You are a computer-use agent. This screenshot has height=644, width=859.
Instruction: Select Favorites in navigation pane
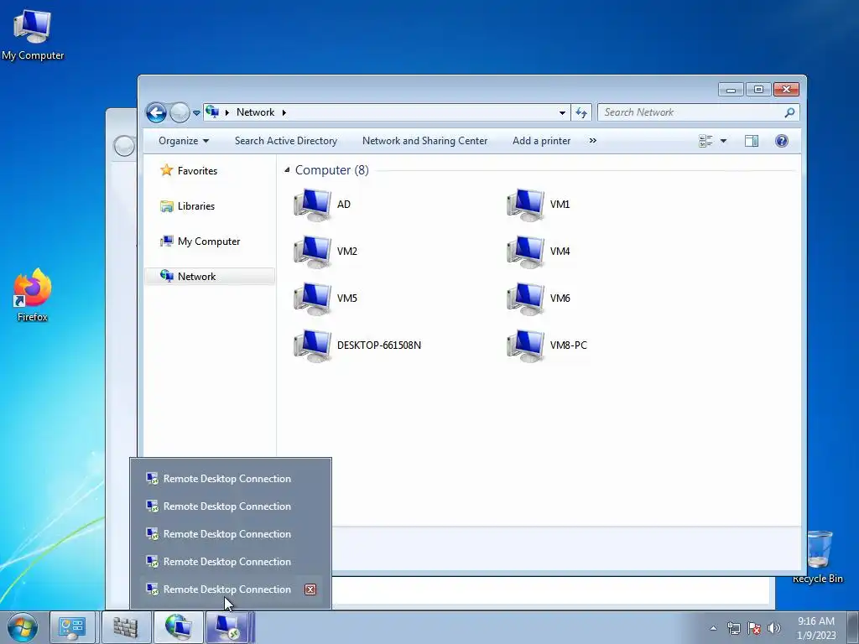point(189,171)
